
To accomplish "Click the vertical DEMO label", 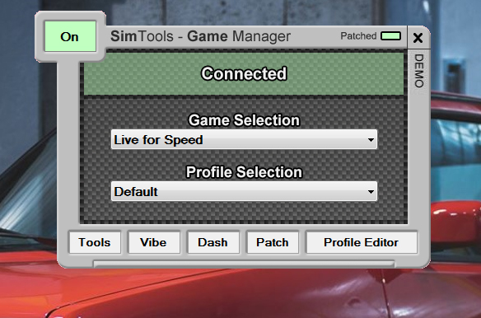I will (419, 71).
